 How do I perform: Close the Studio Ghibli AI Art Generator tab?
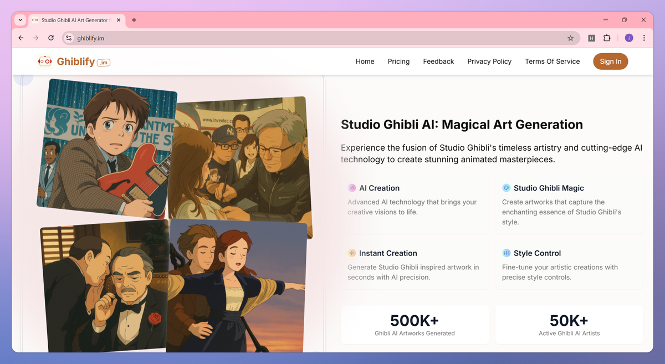pos(119,20)
